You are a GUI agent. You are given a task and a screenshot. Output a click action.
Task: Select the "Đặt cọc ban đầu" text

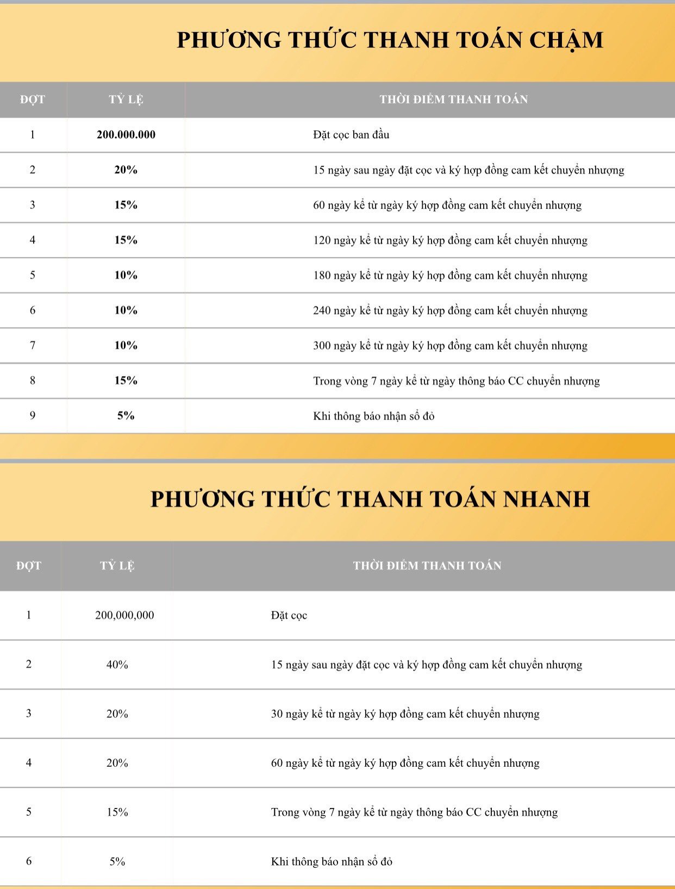[x=351, y=135]
